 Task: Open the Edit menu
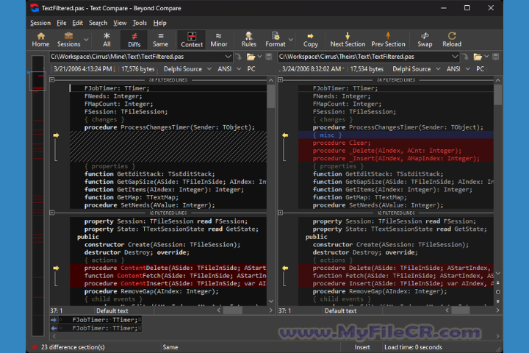pos(78,23)
